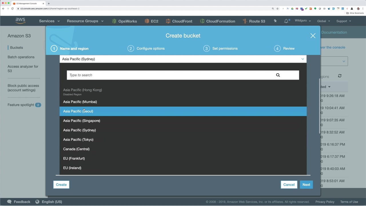The height and width of the screenshot is (206, 366).
Task: Open the Route 53 shortcut
Action: point(254,21)
